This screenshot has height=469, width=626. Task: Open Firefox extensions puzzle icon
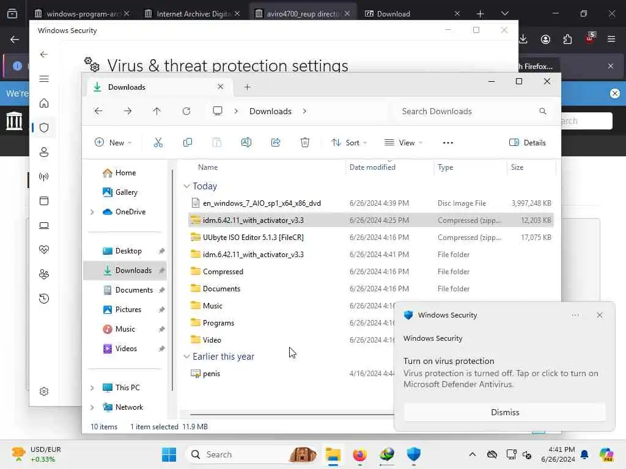567,39
